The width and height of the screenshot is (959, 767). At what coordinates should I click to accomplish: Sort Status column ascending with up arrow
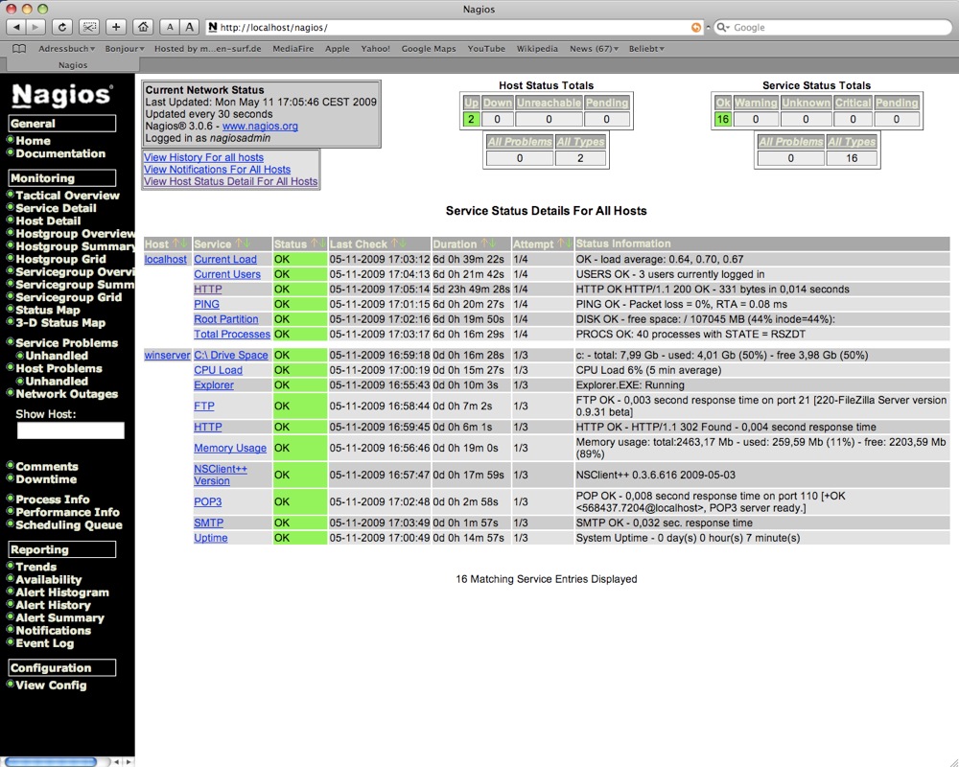click(x=314, y=244)
